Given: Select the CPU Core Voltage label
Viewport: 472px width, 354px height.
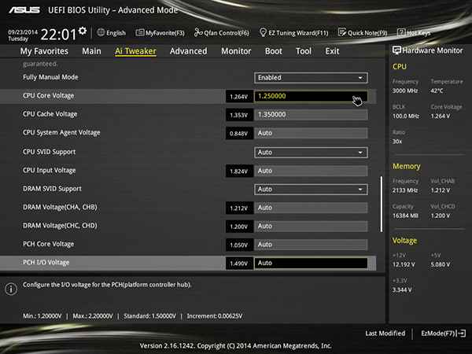Looking at the screenshot, I should [x=49, y=96].
